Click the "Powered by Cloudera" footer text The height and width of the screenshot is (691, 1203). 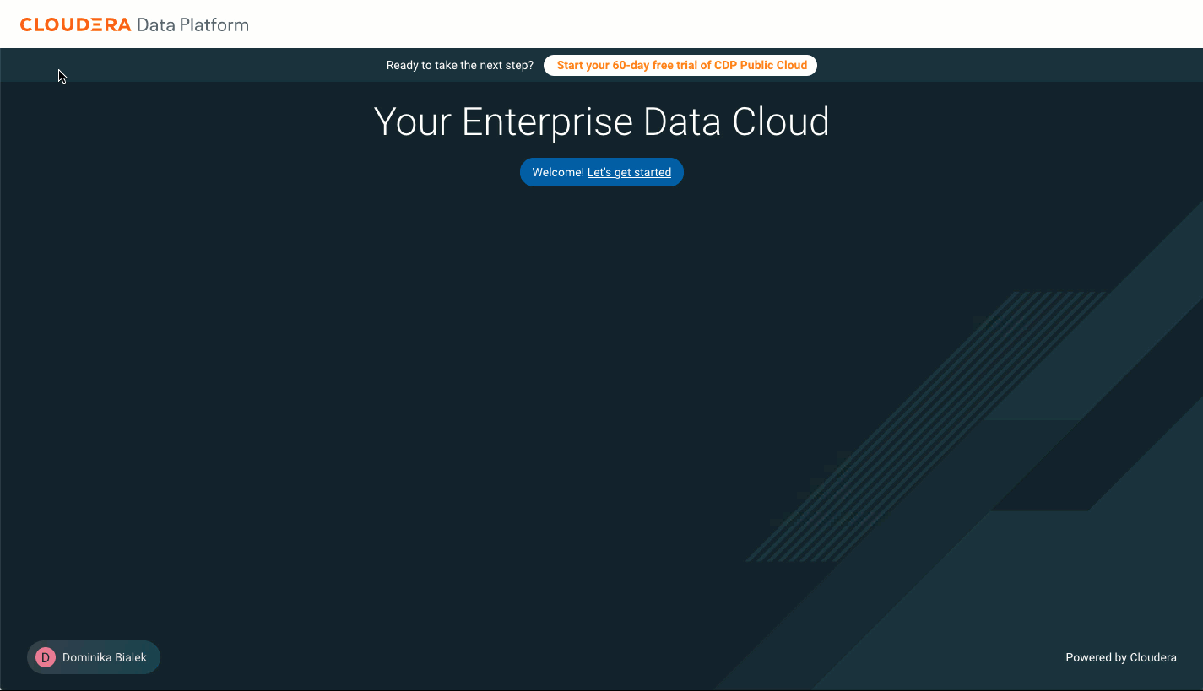pyautogui.click(x=1120, y=657)
